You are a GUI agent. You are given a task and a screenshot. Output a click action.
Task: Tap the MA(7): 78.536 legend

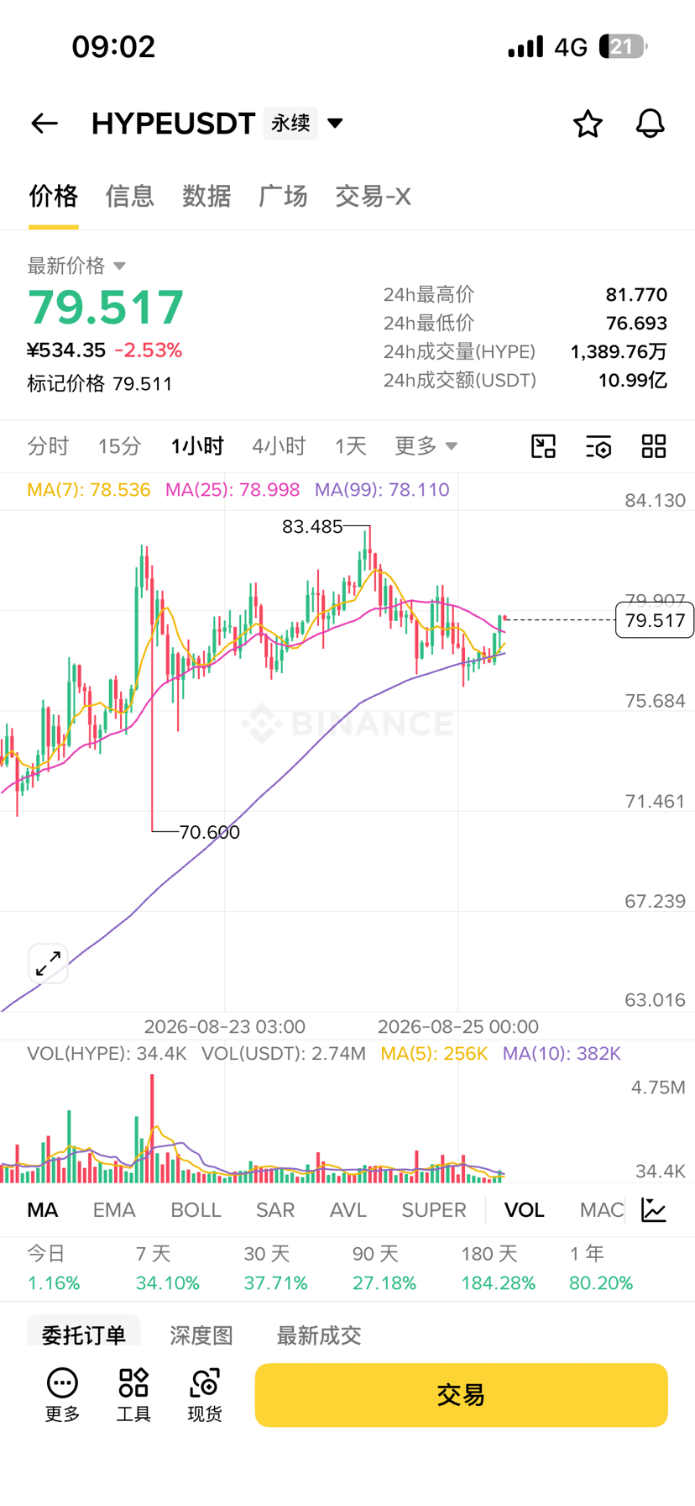(x=89, y=490)
